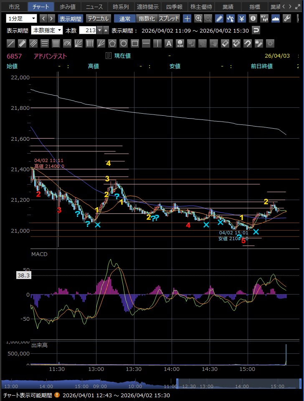This screenshot has width=304, height=401.
Task: Open the 四季報 tab
Action: click(x=175, y=7)
